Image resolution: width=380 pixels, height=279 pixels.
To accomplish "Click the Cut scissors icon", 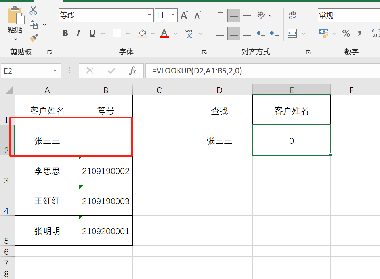I will (x=33, y=10).
